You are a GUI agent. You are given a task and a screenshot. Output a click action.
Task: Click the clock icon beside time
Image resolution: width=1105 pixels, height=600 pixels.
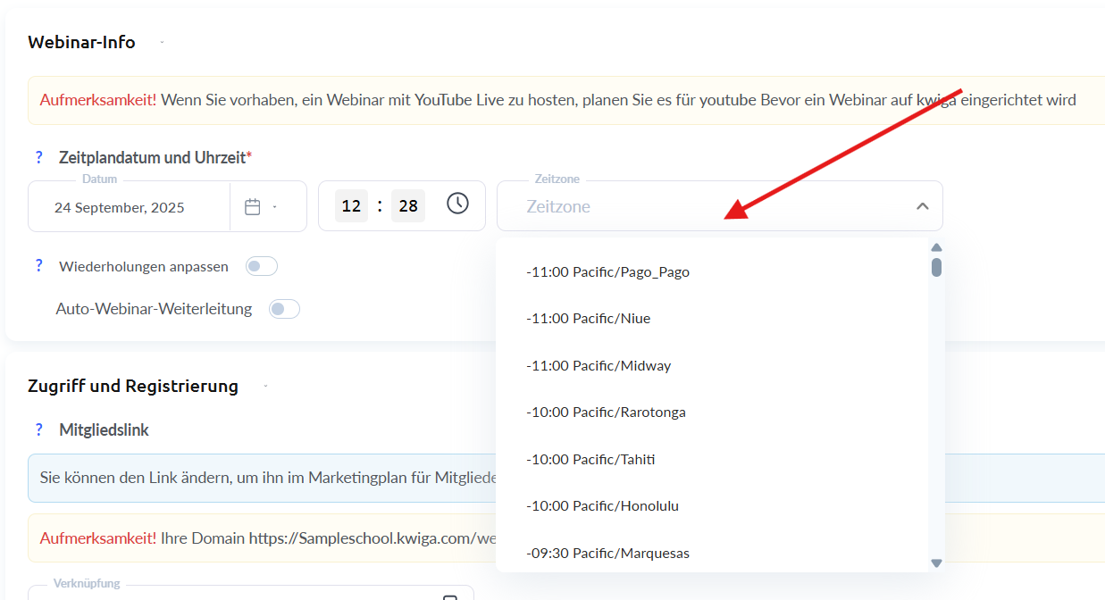point(457,204)
